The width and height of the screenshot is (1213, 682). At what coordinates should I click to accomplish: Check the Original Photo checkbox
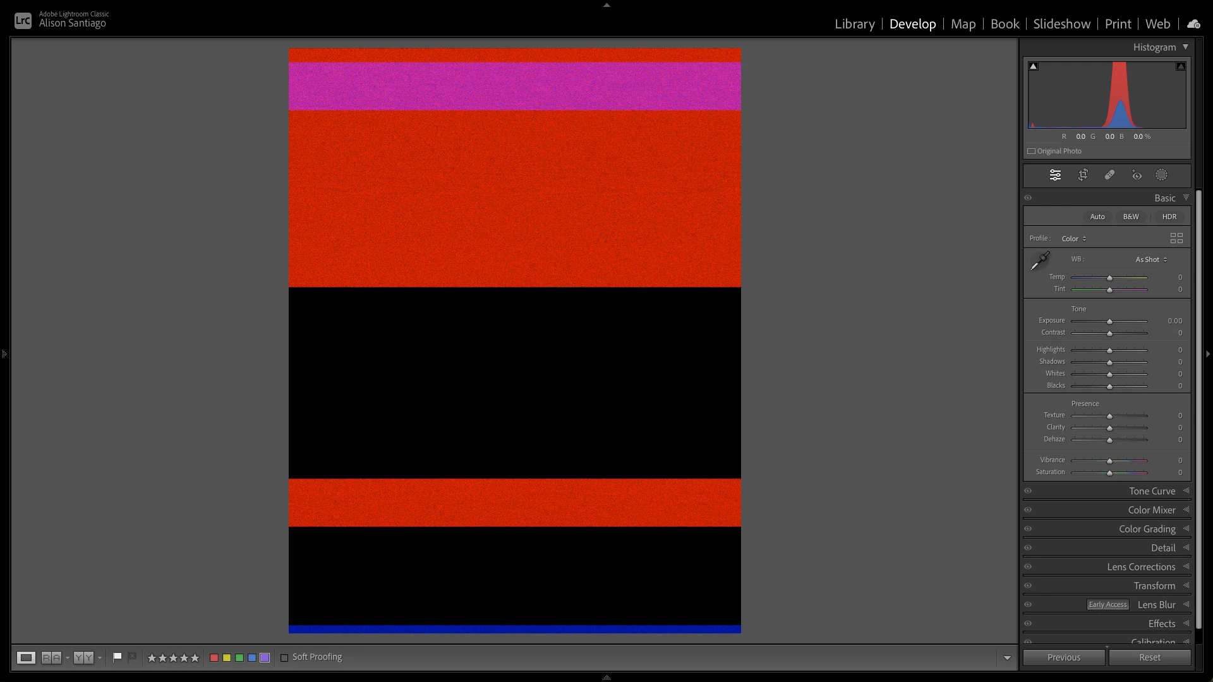(x=1032, y=151)
